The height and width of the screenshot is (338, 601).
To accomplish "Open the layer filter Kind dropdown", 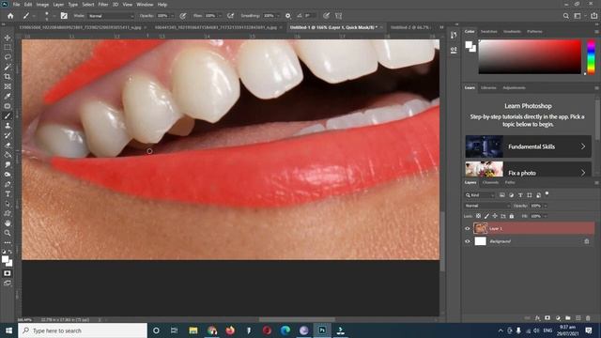I will pos(480,195).
